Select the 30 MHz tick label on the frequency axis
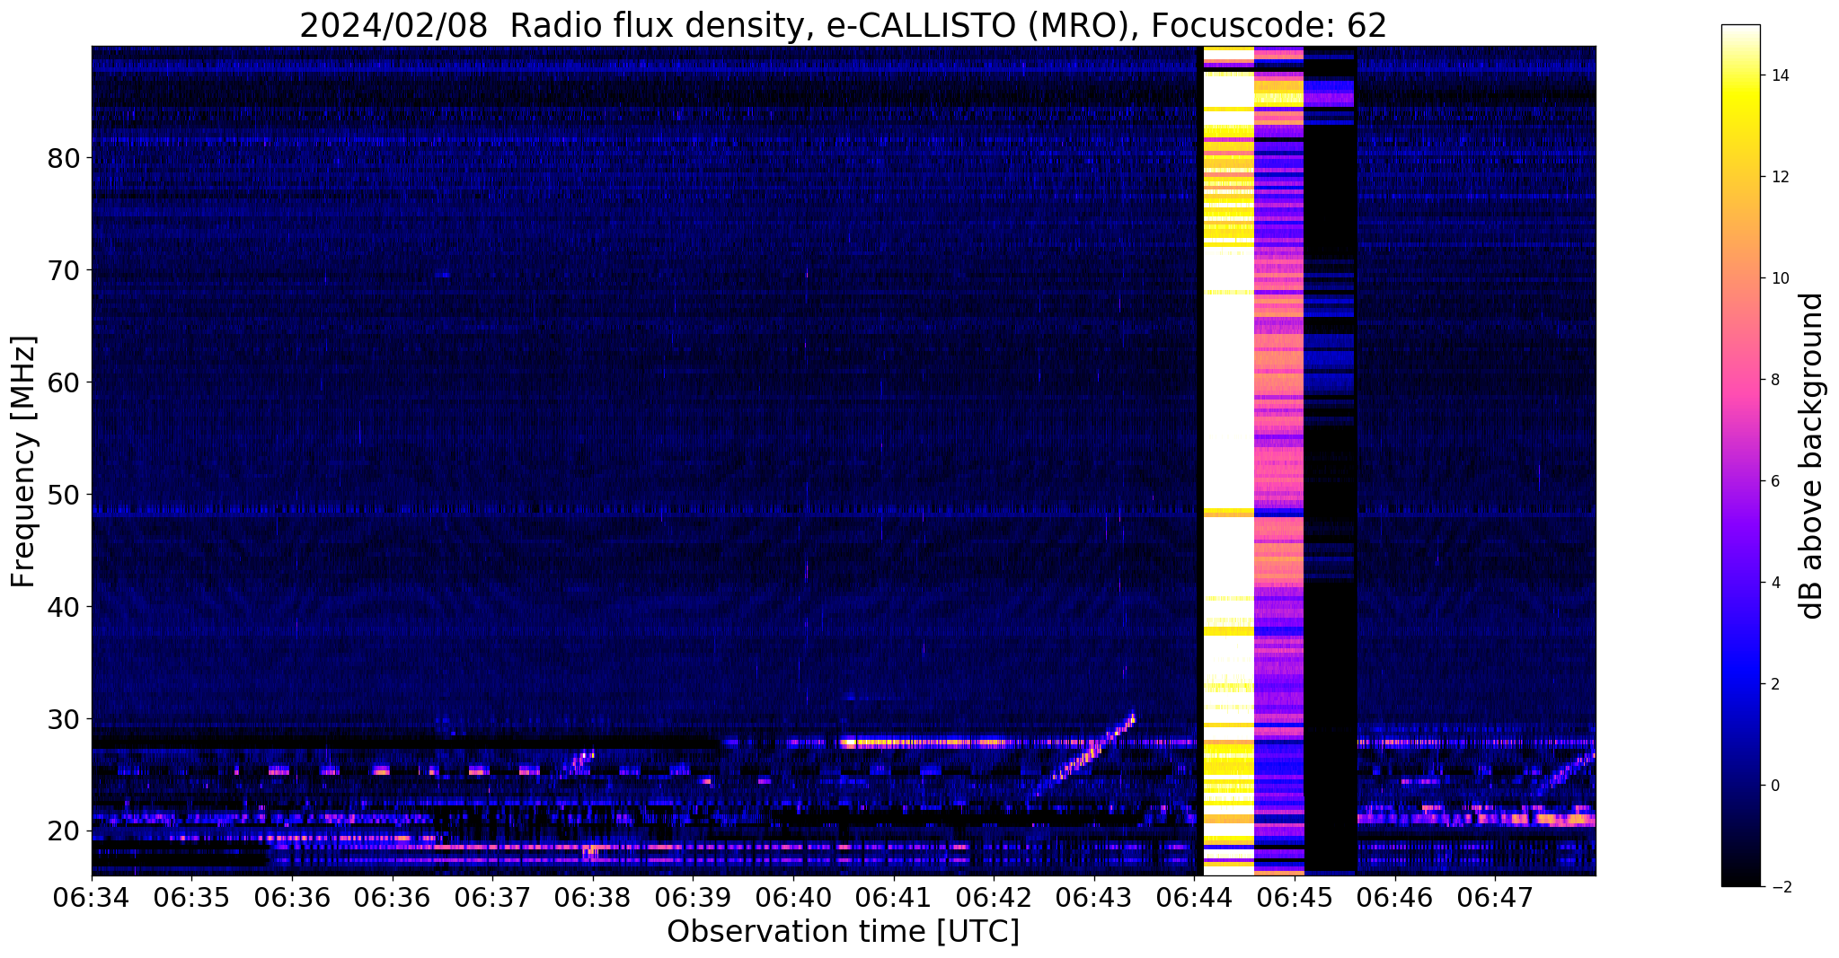 64,719
